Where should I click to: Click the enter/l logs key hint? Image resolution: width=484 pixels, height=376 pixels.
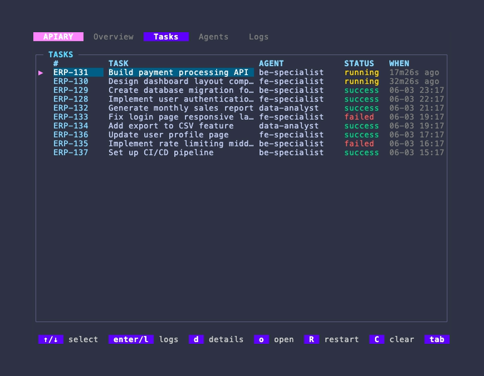tap(143, 339)
